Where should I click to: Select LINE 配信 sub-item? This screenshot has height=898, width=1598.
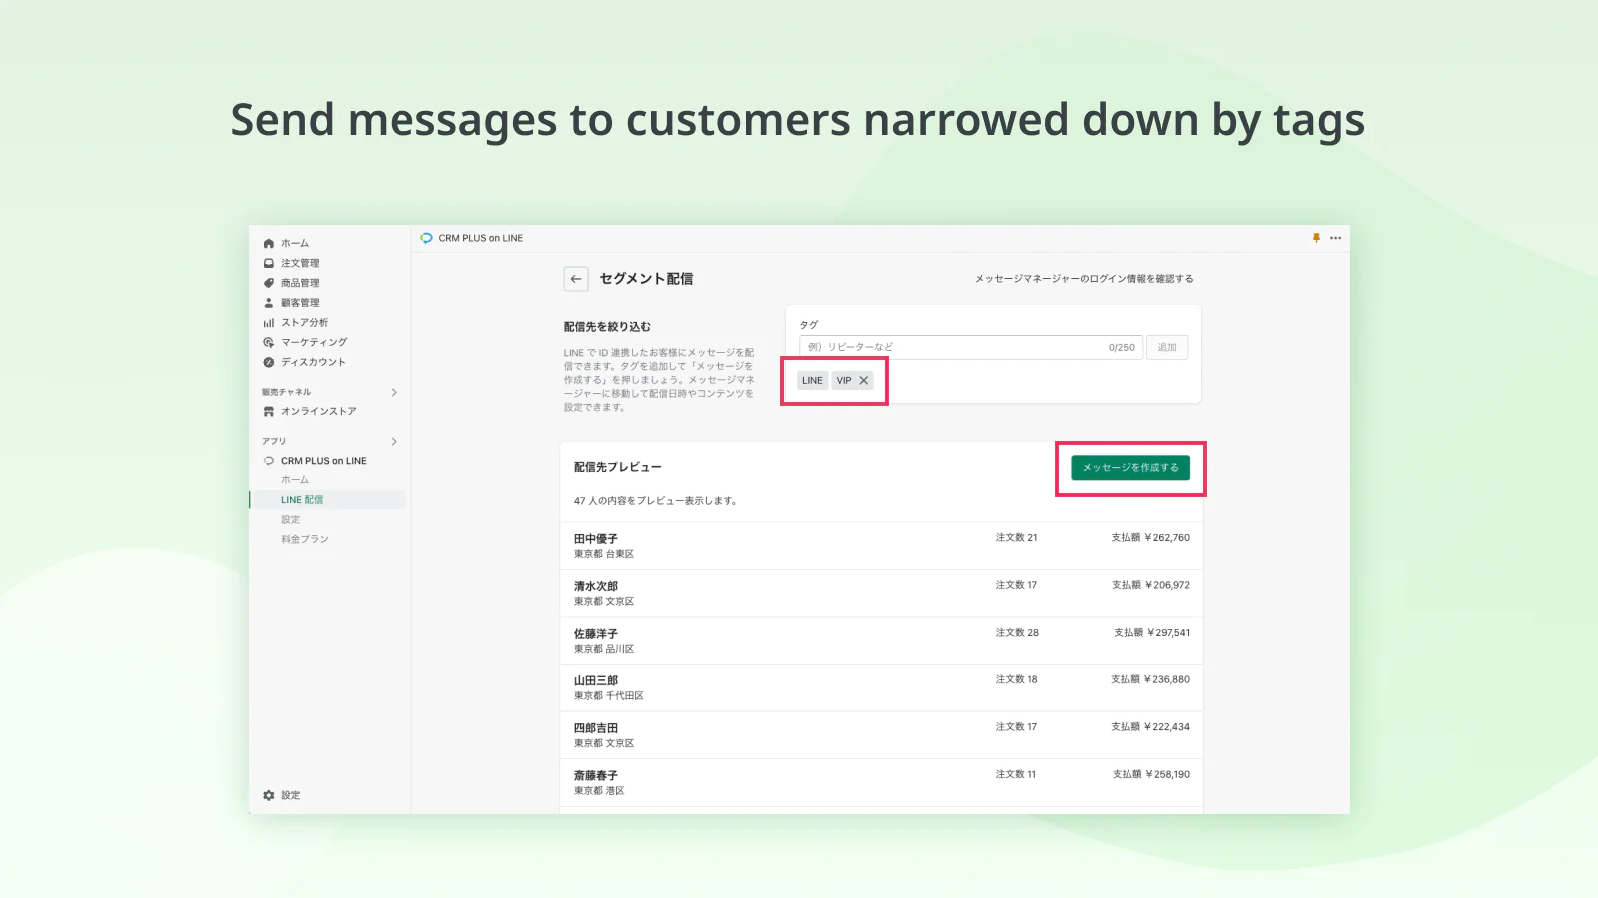tap(302, 500)
